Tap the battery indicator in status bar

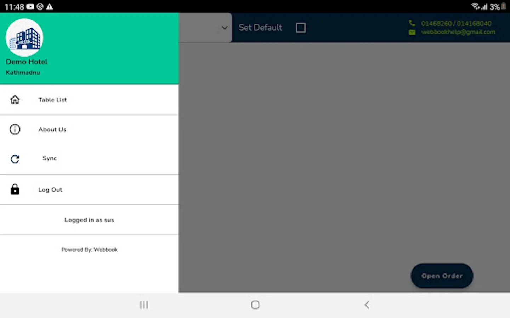504,6
